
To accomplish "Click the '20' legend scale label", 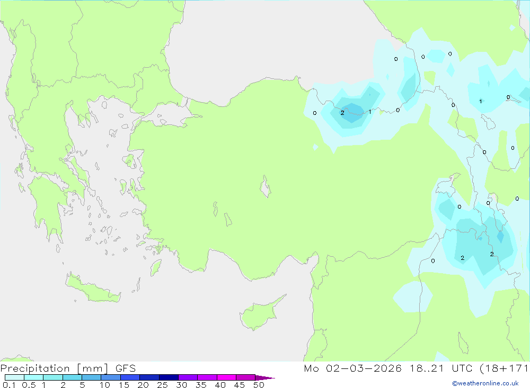I will [x=143, y=385].
